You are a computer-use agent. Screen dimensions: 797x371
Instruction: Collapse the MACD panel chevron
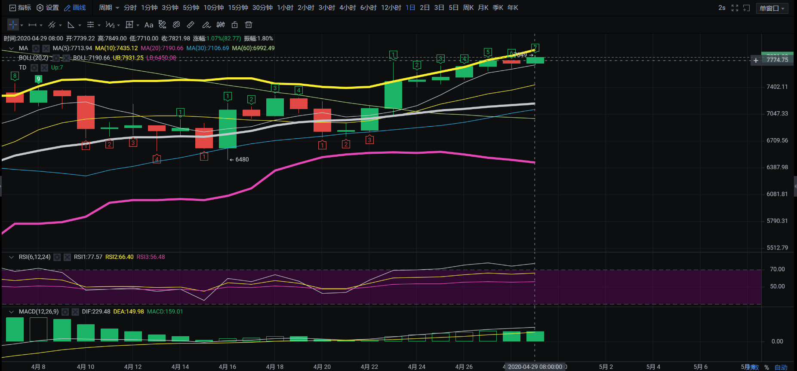(12, 312)
